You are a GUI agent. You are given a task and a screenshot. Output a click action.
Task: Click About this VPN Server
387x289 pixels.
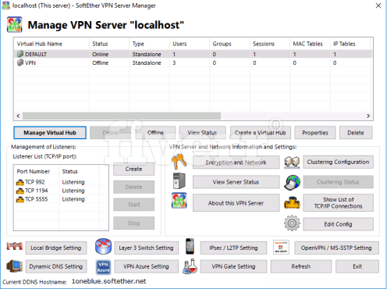[x=236, y=203]
